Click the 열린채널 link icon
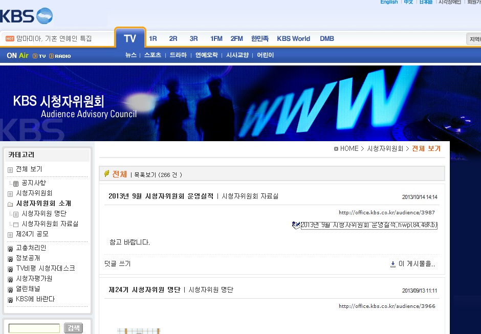Screen dimensions: 481x334 [10, 290]
